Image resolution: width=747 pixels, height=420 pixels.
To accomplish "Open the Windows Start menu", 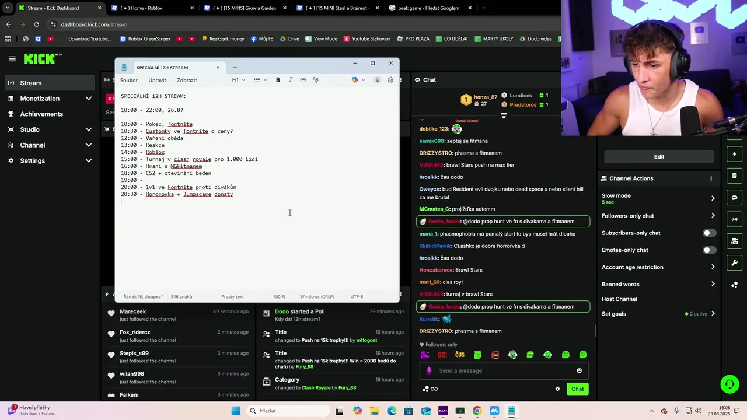I will coord(236,411).
